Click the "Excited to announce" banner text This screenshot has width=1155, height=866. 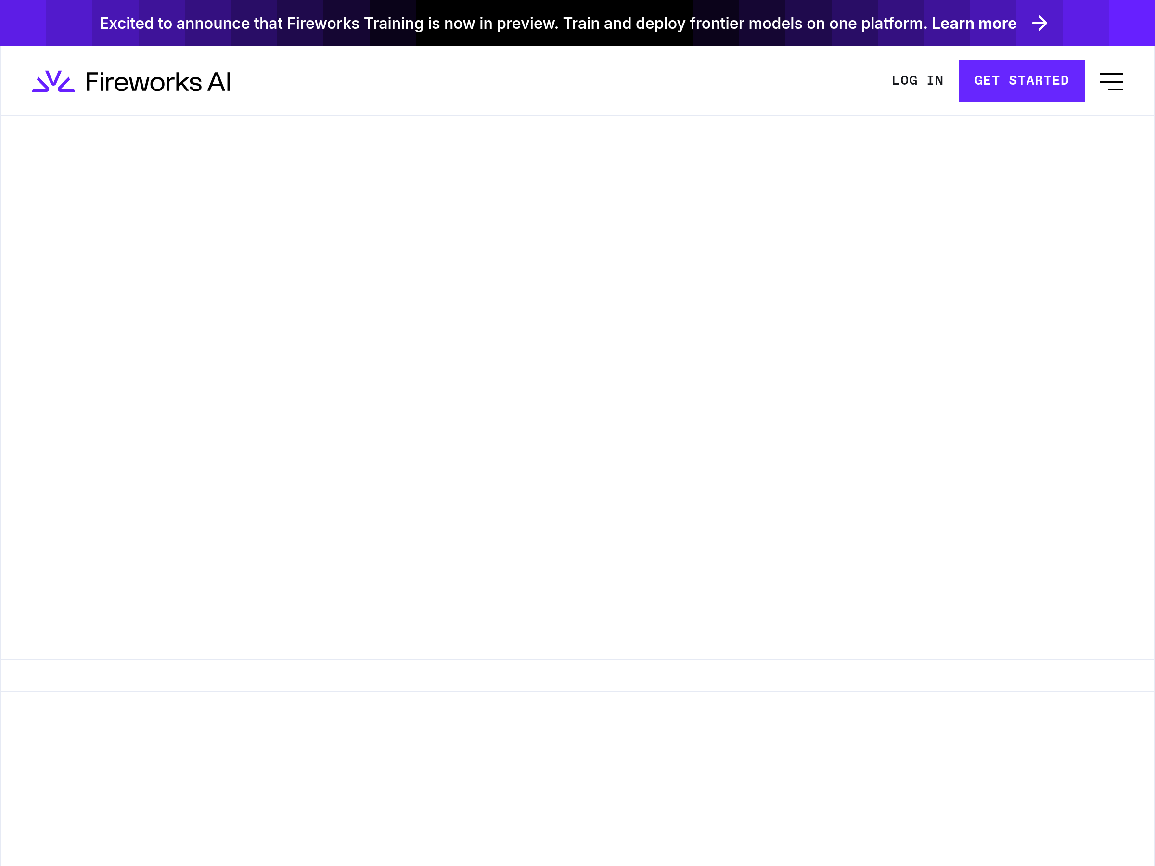(x=175, y=24)
